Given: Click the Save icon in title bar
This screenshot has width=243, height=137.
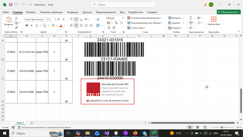Looking at the screenshot, I should (10, 4).
